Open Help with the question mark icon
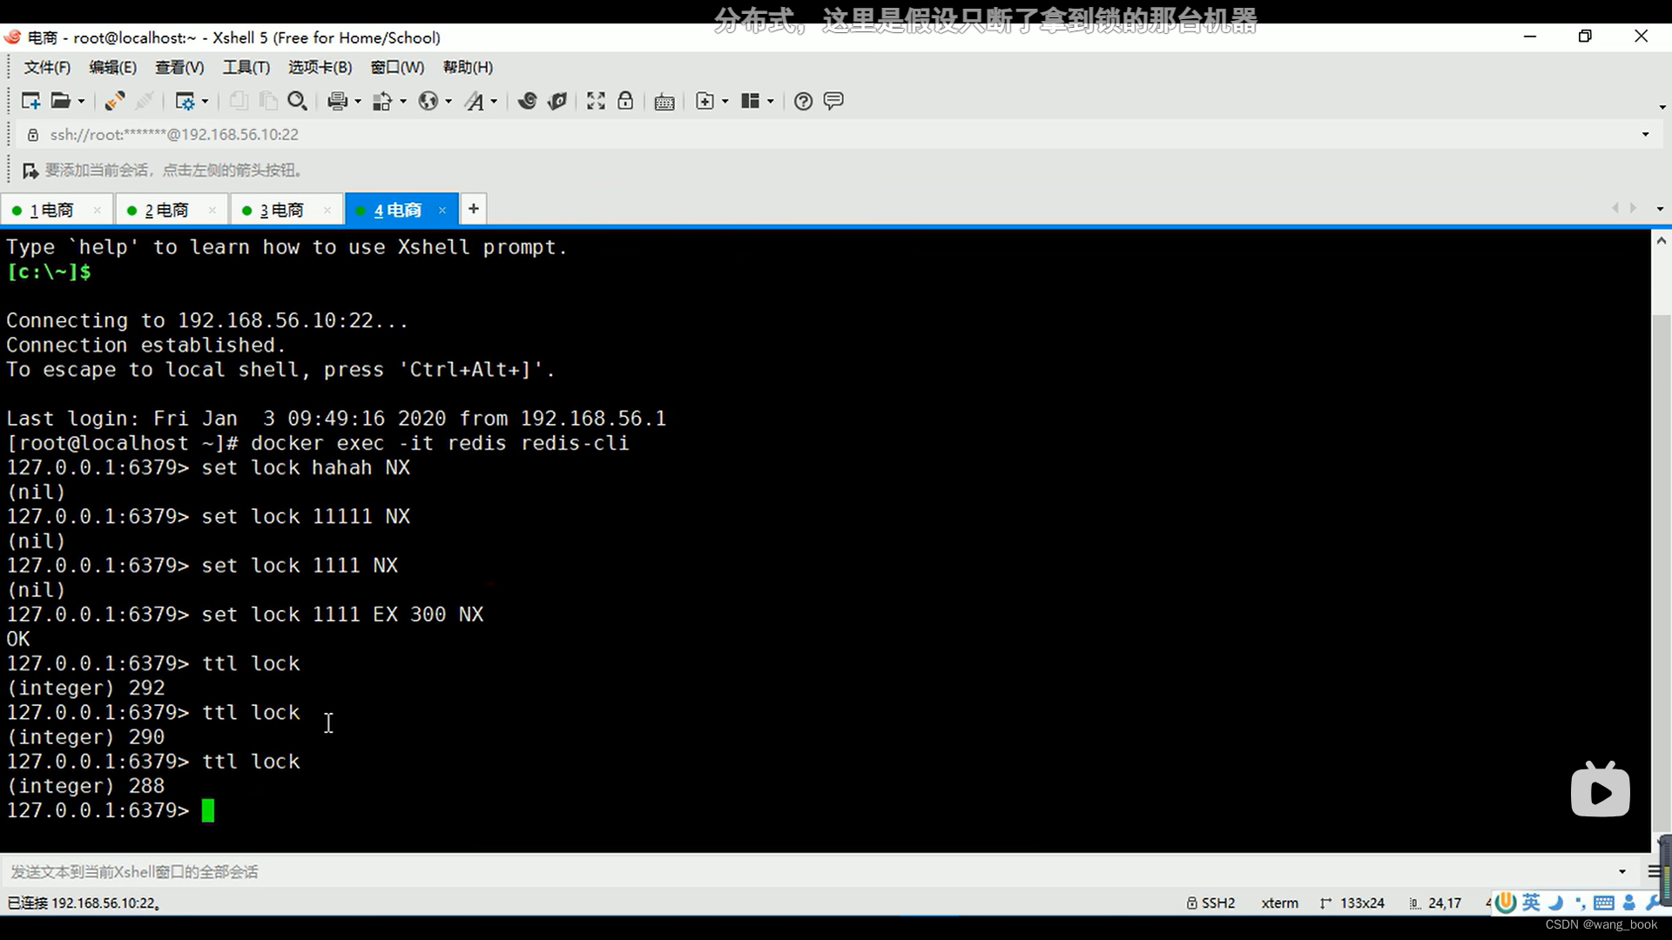Screen dimensions: 1672x940 point(803,101)
